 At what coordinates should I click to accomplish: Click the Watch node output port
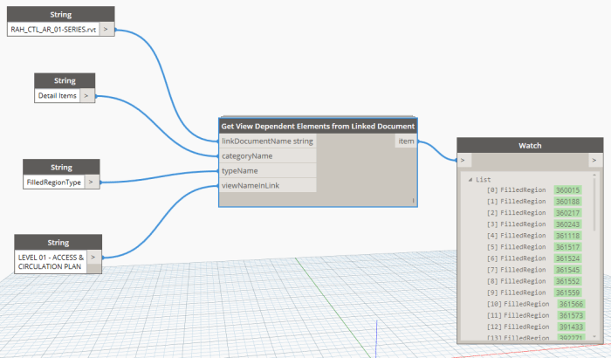tap(594, 161)
